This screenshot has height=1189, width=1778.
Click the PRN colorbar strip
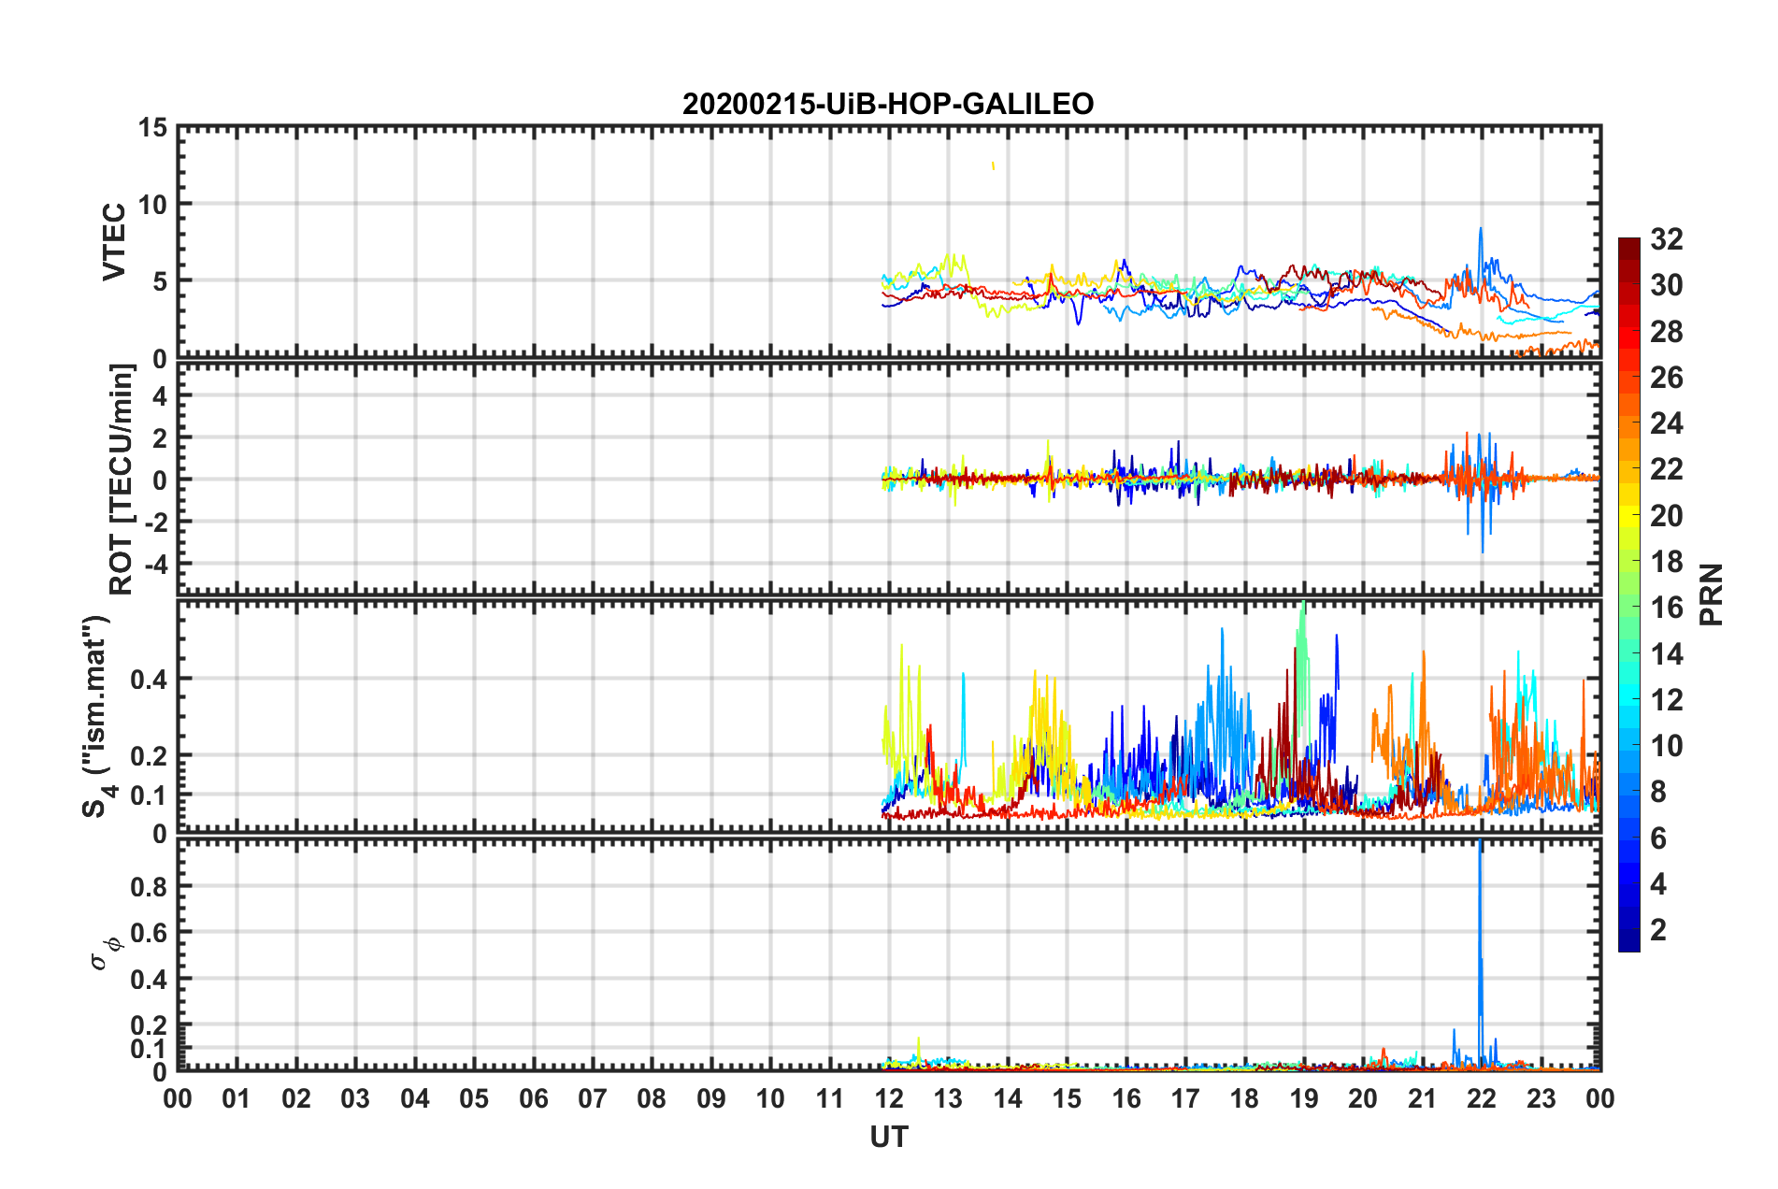coord(1628,594)
